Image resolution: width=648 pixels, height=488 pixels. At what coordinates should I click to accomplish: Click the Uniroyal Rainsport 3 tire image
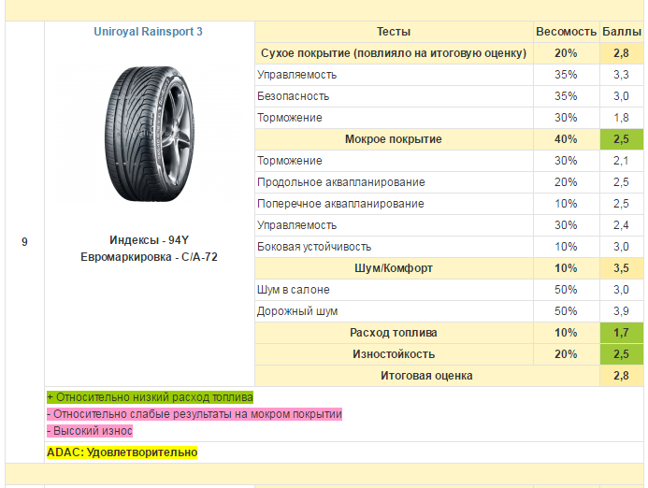[150, 134]
